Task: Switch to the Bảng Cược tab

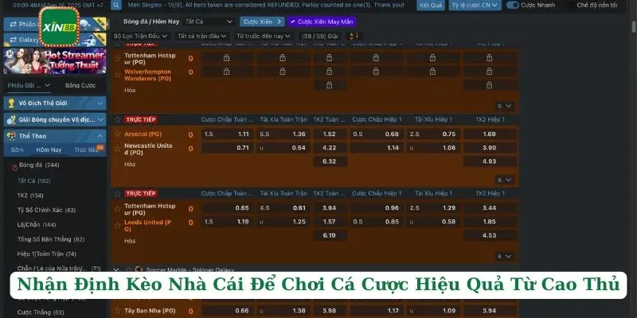Action: [80, 85]
